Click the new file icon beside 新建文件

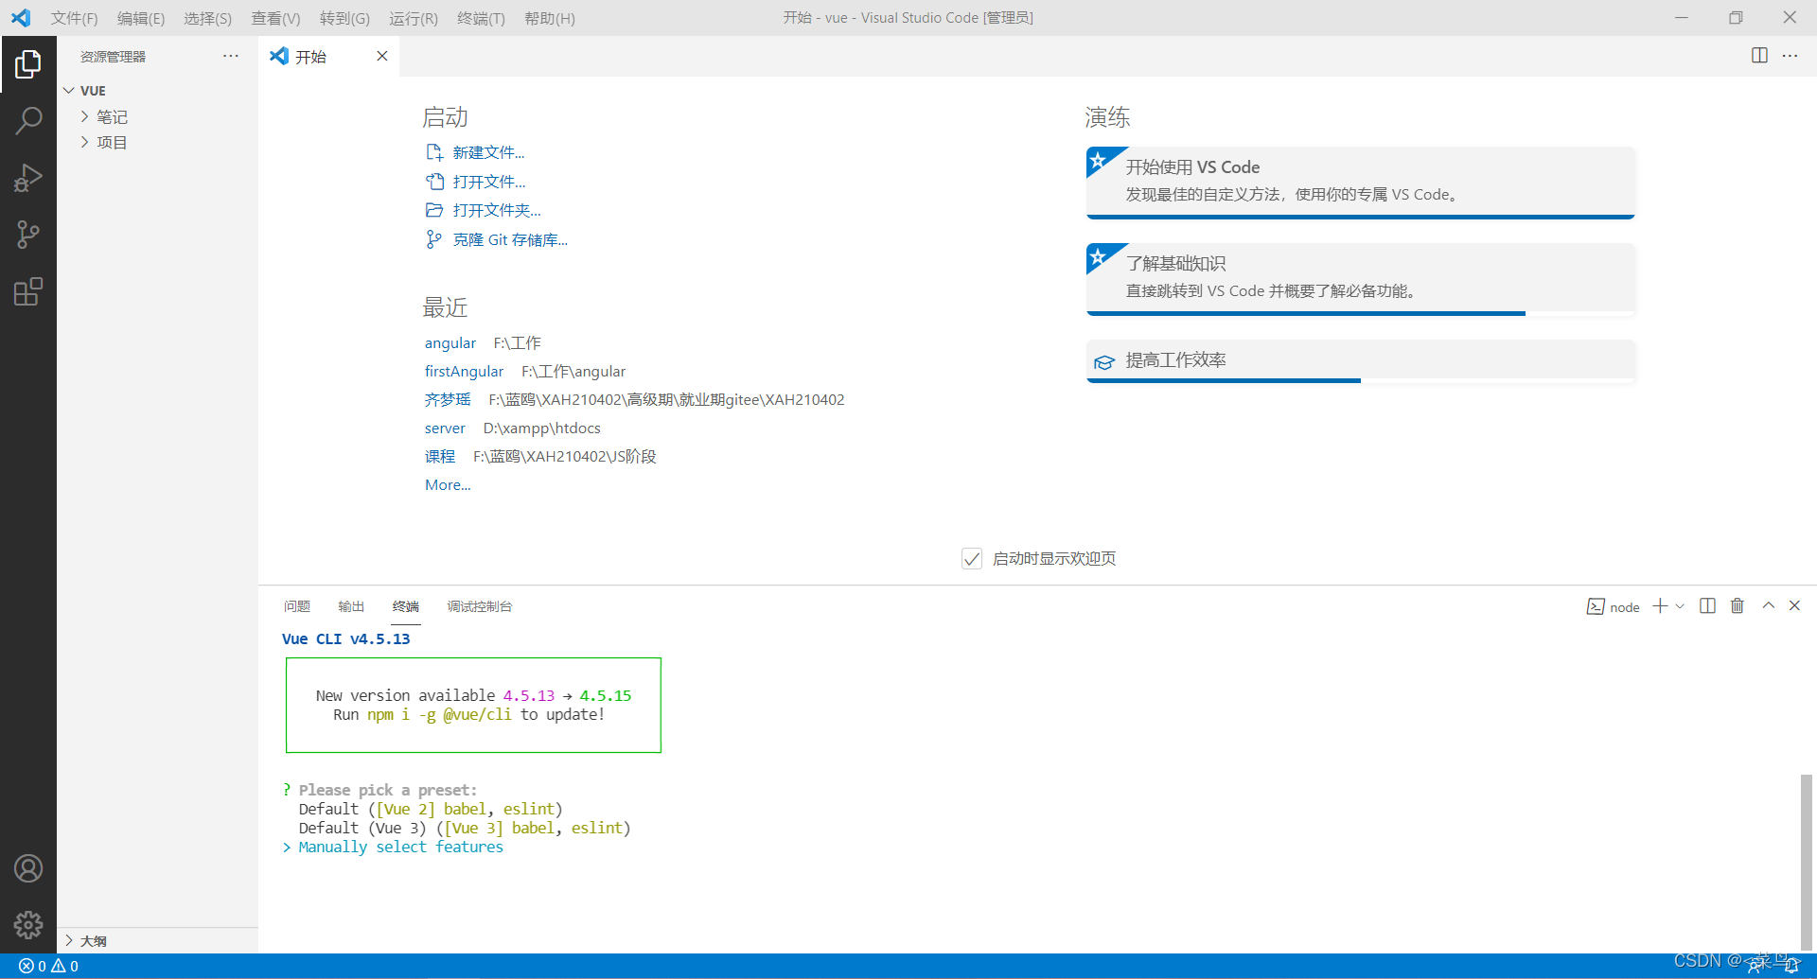click(x=434, y=152)
